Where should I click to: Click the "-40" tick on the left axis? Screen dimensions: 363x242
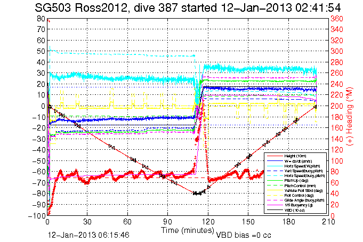(38, 150)
